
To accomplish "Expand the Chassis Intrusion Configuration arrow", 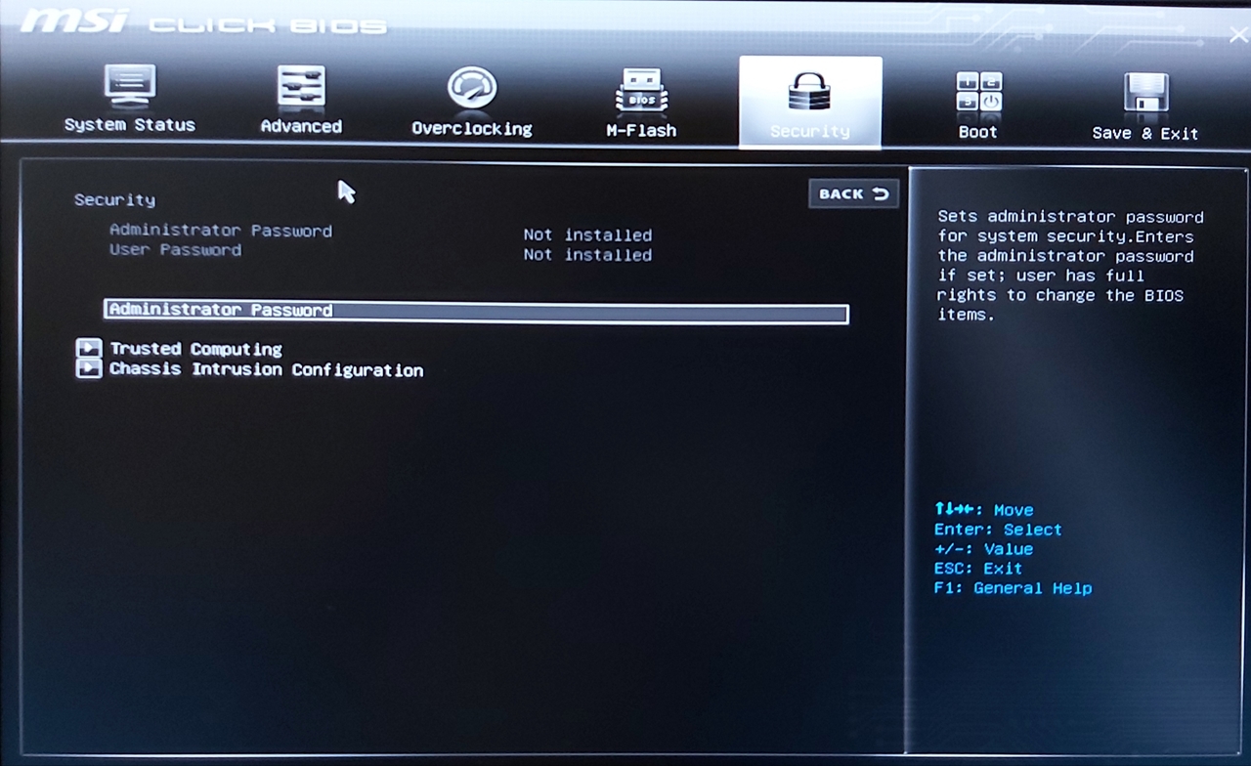I will click(x=89, y=369).
